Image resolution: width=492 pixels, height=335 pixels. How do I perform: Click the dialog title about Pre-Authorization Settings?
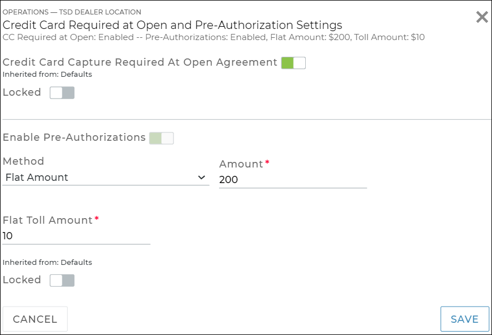coord(172,25)
